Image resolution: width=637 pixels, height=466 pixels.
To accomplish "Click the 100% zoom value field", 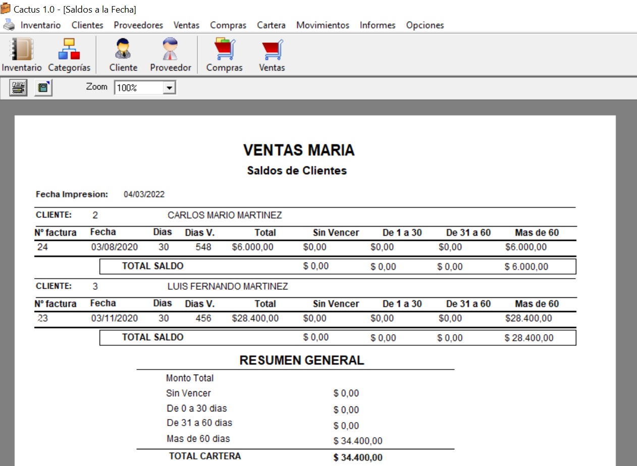I will [138, 88].
